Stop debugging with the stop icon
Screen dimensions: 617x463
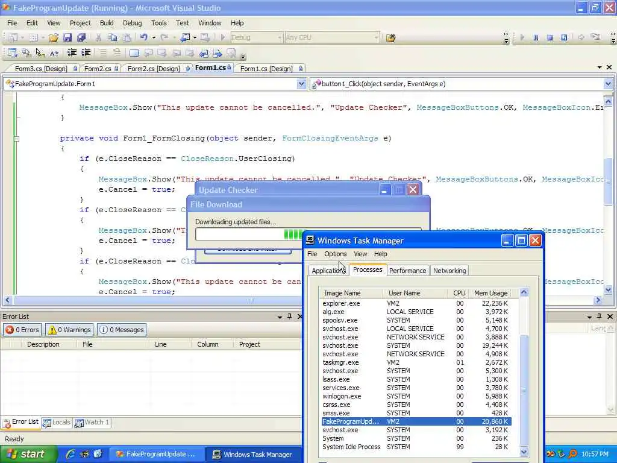[550, 37]
